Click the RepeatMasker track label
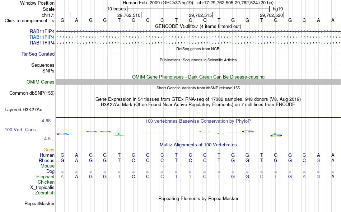Image resolution: width=341 pixels, height=212 pixels. click(x=39, y=203)
